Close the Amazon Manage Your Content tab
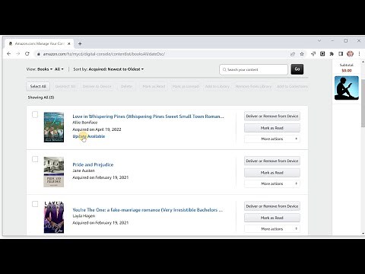This screenshot has width=365, height=274. [68, 43]
